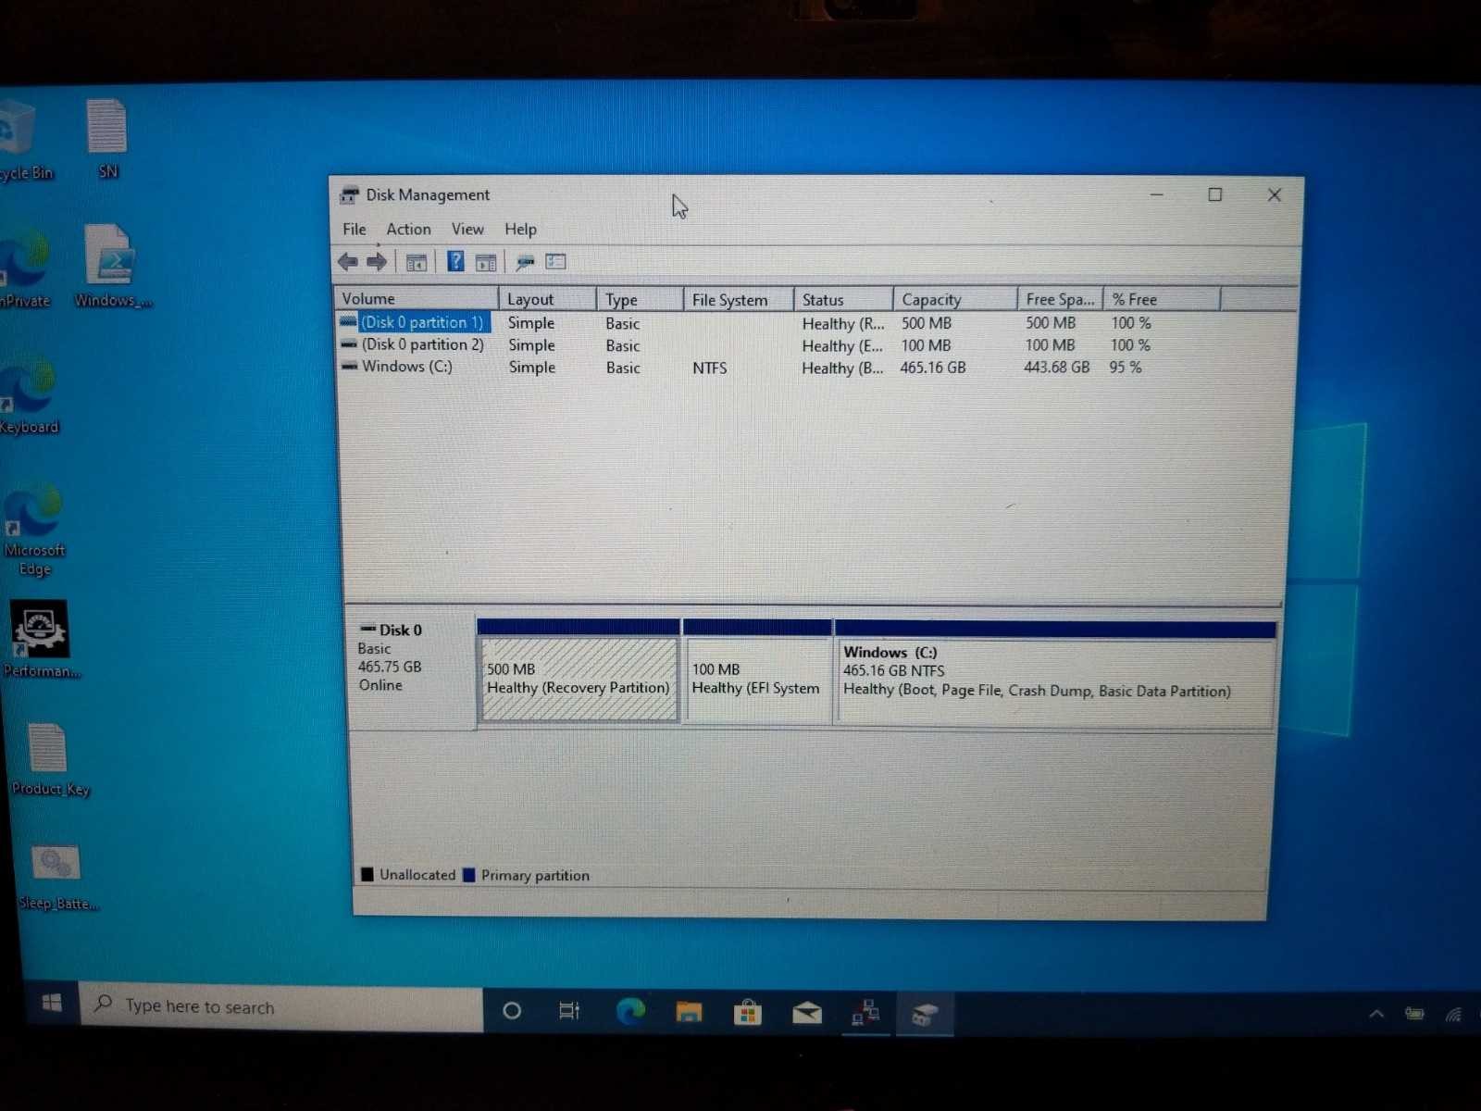Click the 465.16 GB capacity cell
The image size is (1481, 1111).
[x=933, y=368]
